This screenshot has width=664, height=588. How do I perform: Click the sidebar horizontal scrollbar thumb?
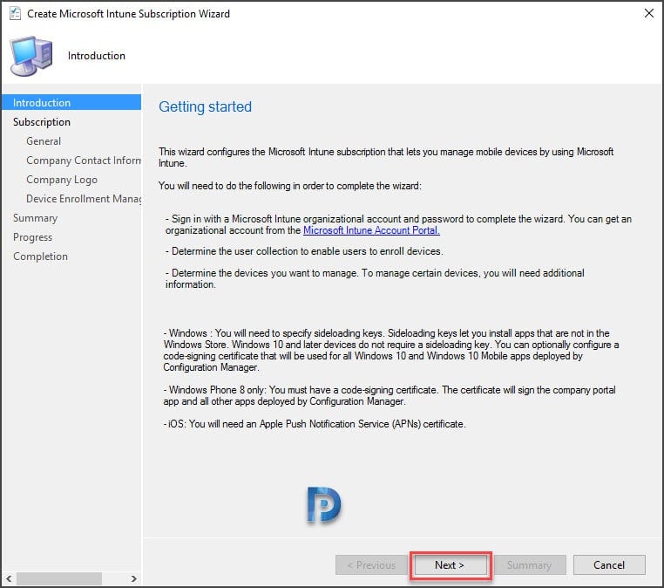[59, 578]
